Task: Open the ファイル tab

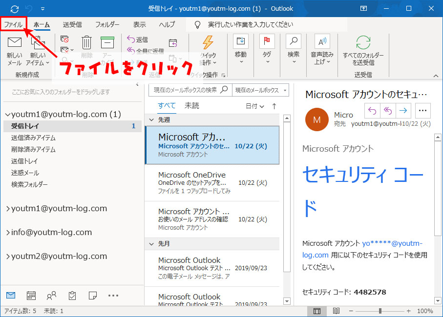Action: [x=13, y=24]
